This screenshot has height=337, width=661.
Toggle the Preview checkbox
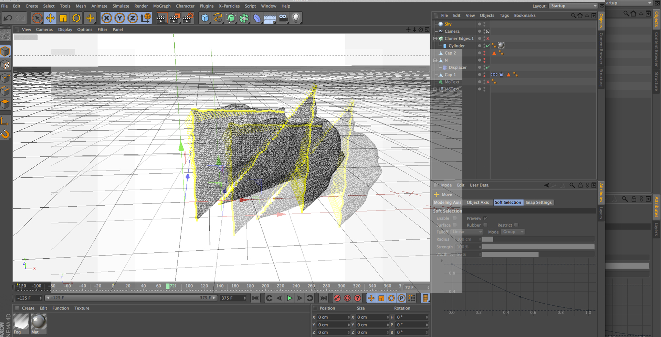(x=485, y=218)
